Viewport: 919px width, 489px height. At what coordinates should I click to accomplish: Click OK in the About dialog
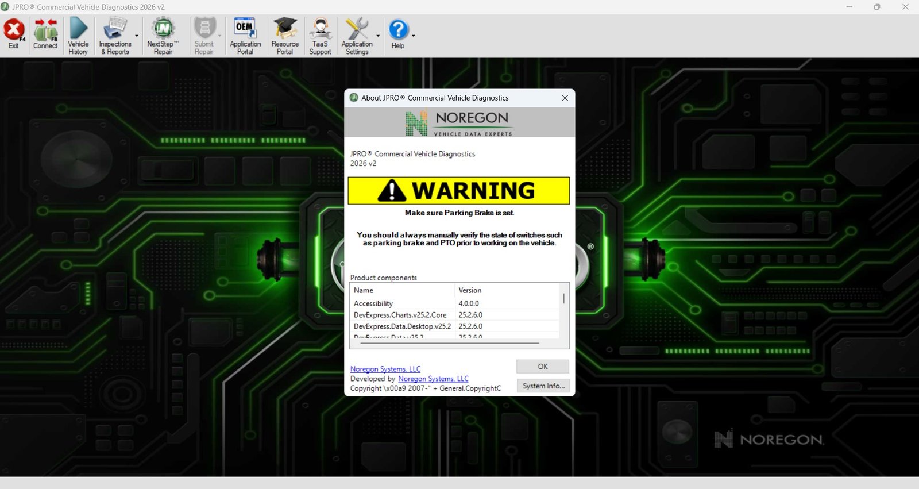click(543, 367)
